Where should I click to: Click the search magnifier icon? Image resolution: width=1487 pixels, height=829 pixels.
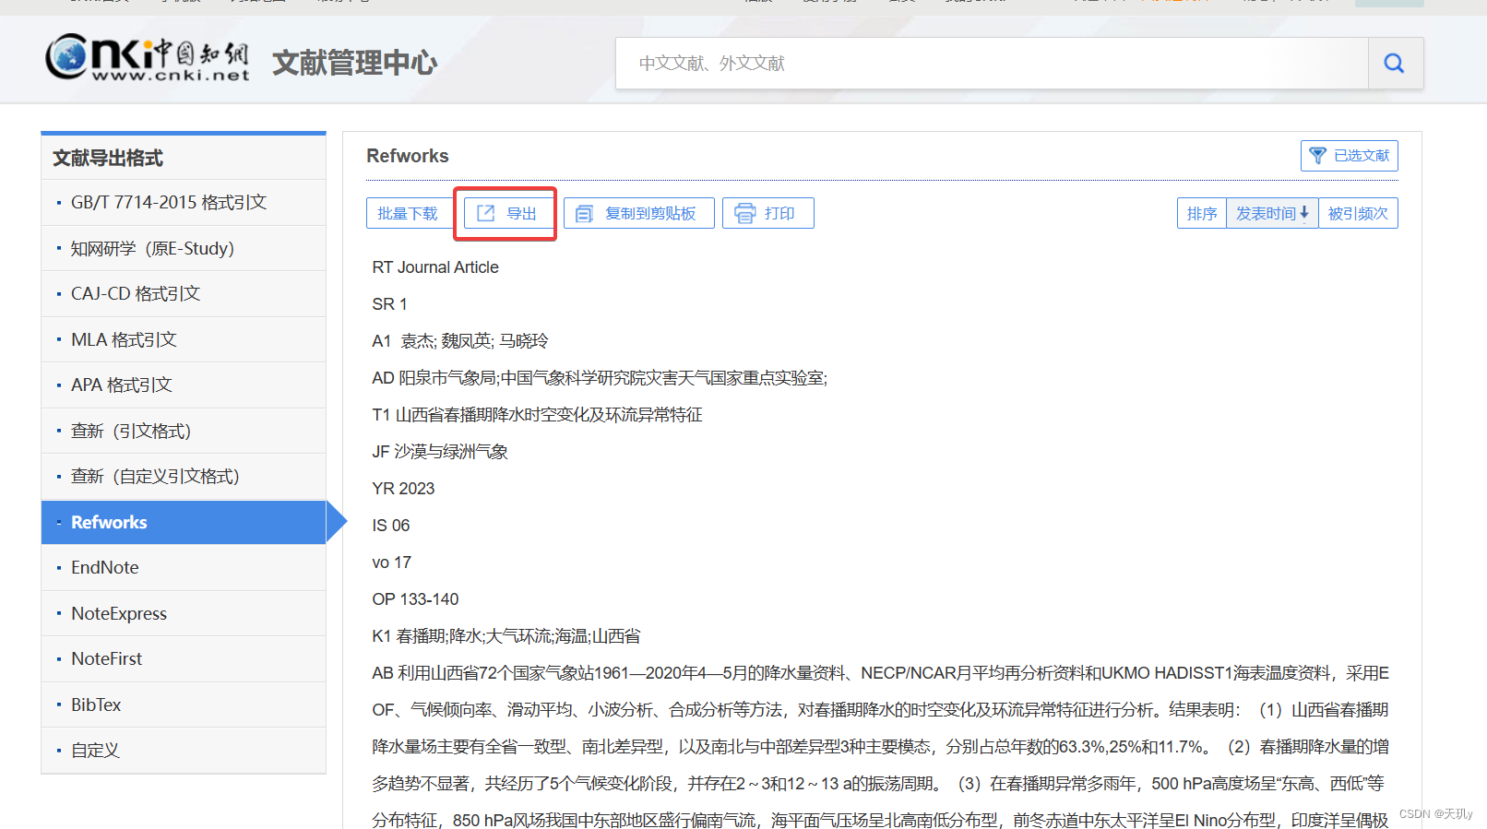[1394, 64]
